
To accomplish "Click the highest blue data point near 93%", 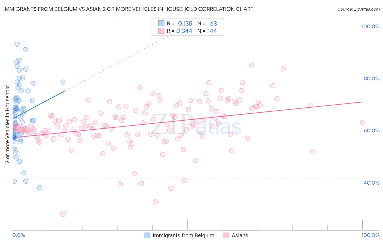I will click(x=17, y=44).
